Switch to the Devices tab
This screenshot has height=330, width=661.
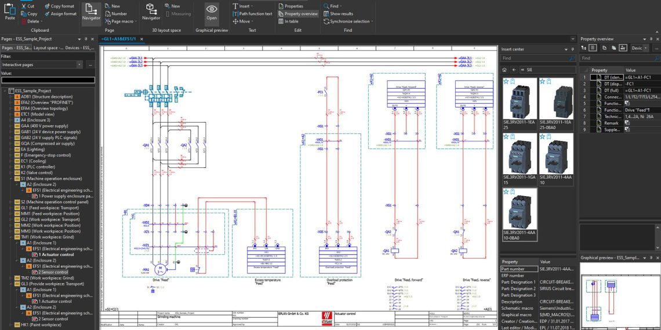80,48
